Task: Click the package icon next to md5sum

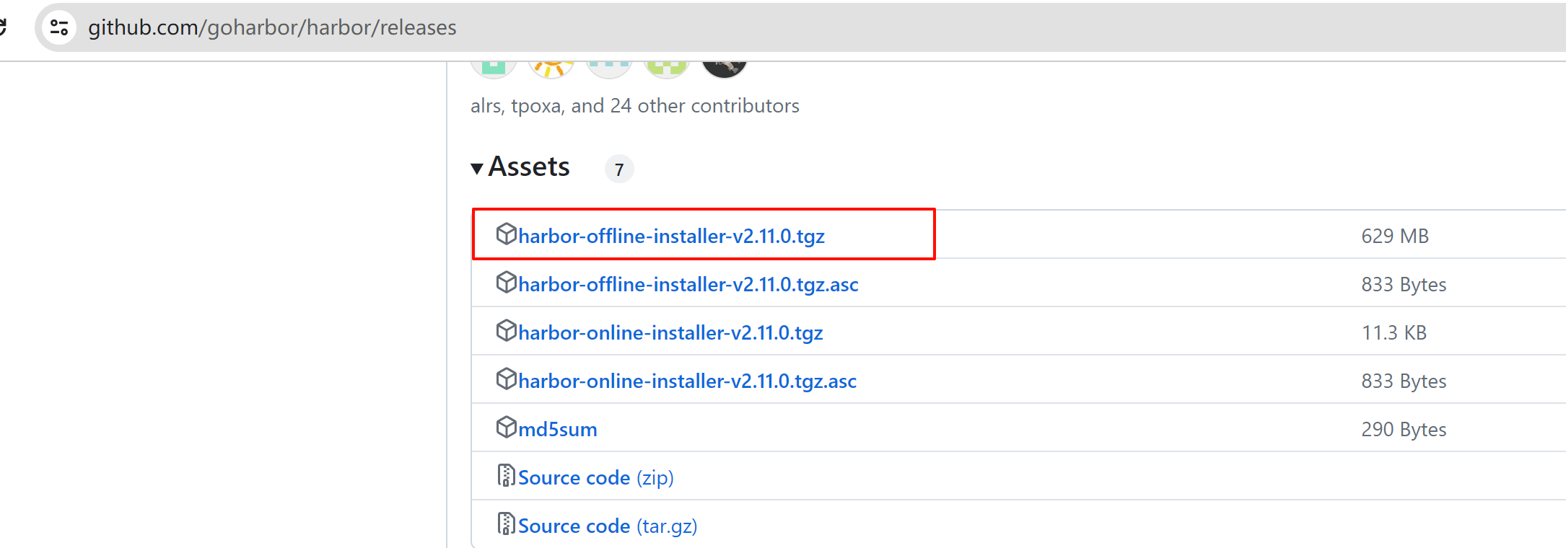Action: 506,428
